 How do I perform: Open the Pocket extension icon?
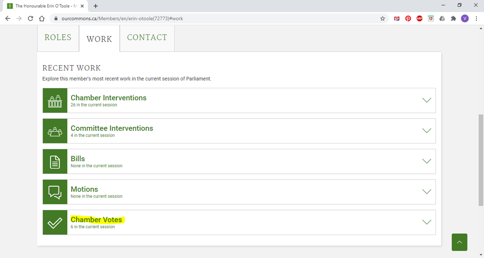coord(430,18)
